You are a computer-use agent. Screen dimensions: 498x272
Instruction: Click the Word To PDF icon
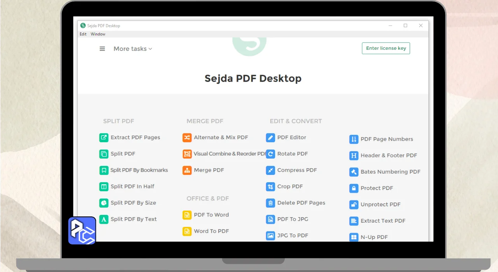point(187,231)
